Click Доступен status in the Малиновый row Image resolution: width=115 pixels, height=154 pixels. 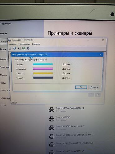tap(66, 69)
